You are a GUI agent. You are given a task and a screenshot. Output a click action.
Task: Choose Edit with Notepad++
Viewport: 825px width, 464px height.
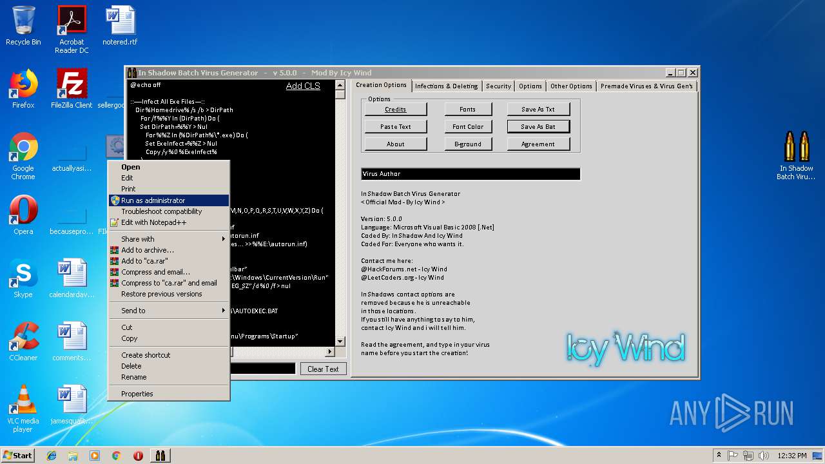coord(168,222)
